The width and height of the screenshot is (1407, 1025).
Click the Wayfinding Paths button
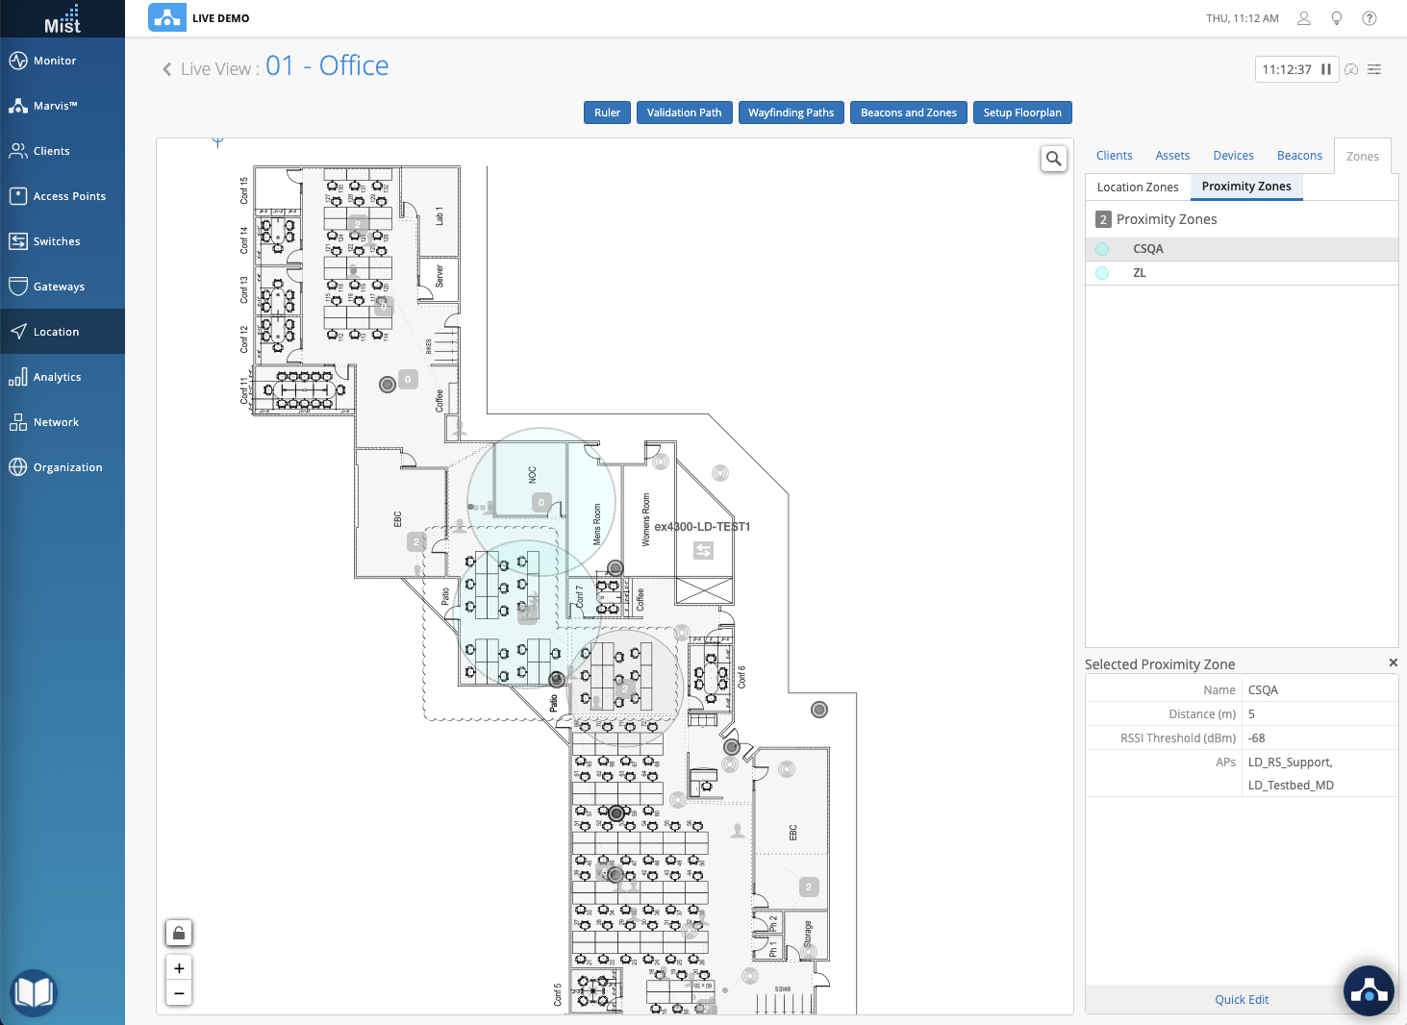pyautogui.click(x=791, y=112)
